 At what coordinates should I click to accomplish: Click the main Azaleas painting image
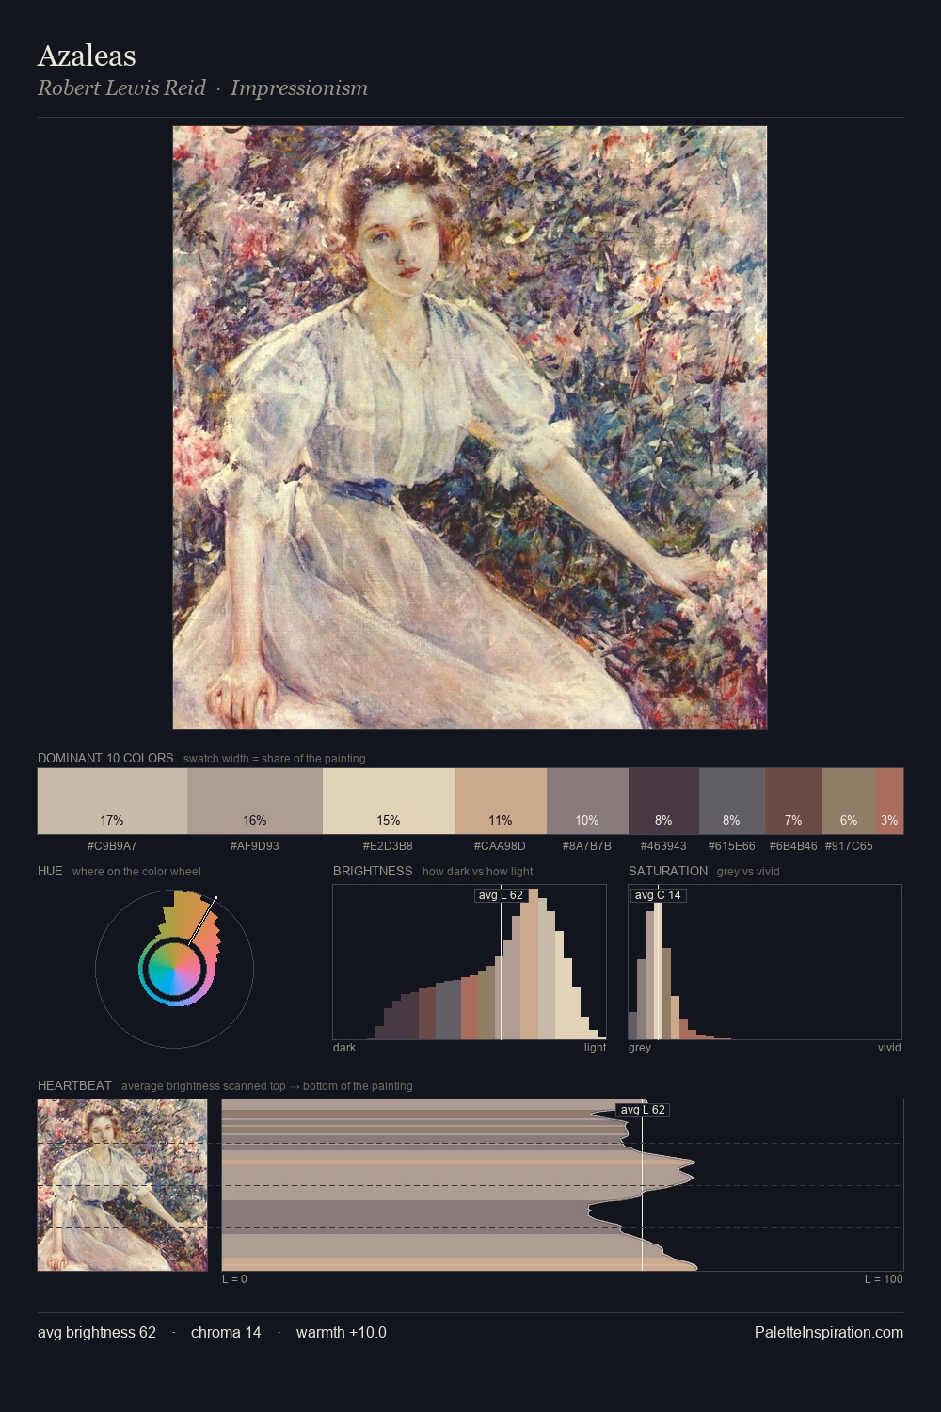[x=470, y=427]
